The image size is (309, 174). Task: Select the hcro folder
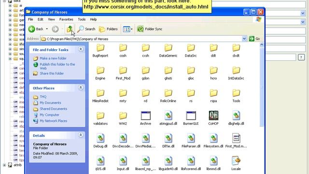coord(213,73)
